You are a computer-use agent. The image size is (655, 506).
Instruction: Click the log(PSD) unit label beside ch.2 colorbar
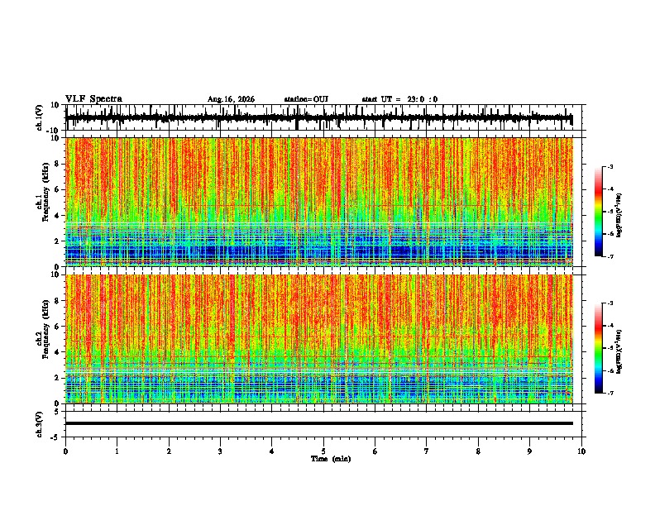tap(619, 351)
